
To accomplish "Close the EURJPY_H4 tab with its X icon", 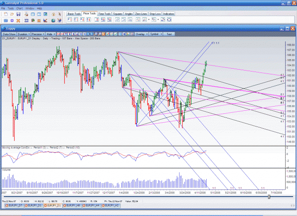I will (x=84, y=206).
